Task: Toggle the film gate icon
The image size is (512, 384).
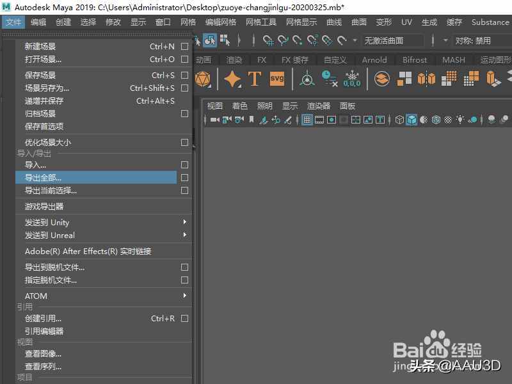Action: (x=319, y=120)
